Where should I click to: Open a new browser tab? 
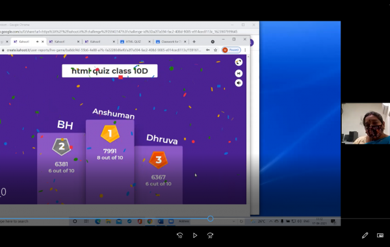click(x=194, y=42)
